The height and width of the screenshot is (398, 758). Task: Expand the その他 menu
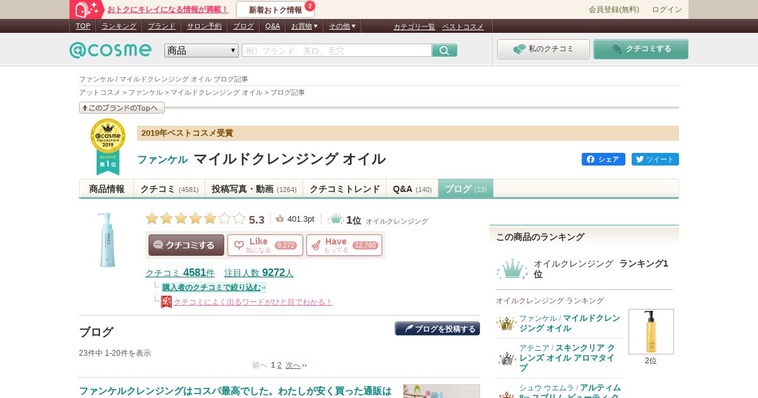coord(342,26)
